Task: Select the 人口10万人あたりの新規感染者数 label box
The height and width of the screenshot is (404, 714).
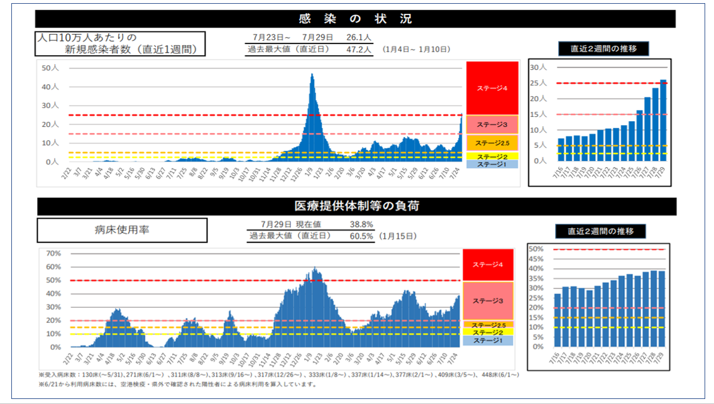Action: tap(119, 44)
